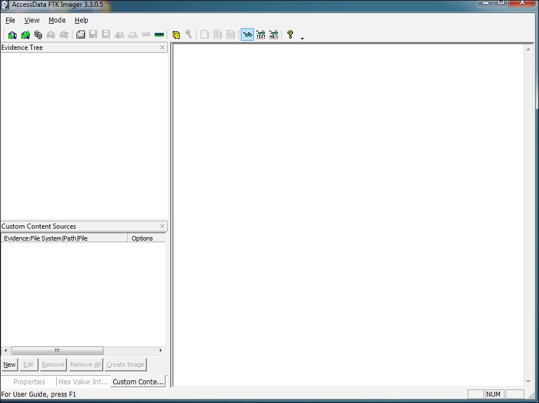
Task: Click the Export Directory Listing DIR icon
Action: coord(231,35)
